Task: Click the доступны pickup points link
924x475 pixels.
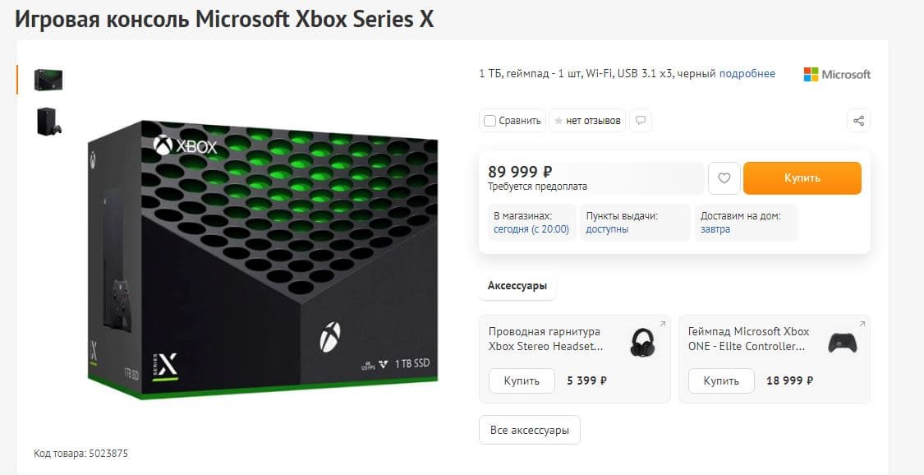Action: pos(606,229)
